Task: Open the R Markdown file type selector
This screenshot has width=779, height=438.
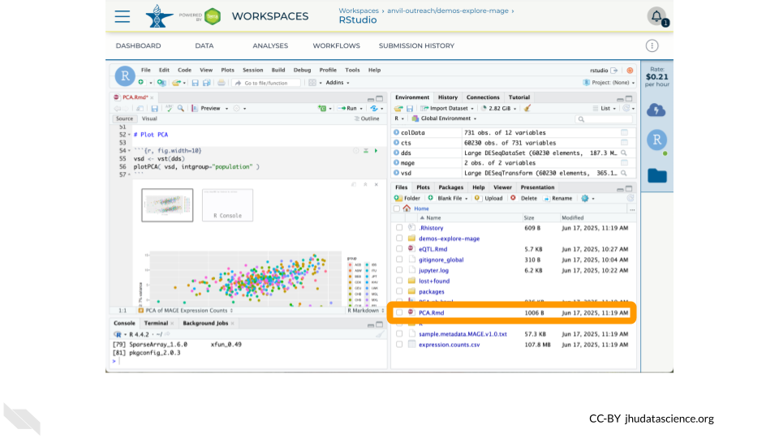Action: point(366,311)
